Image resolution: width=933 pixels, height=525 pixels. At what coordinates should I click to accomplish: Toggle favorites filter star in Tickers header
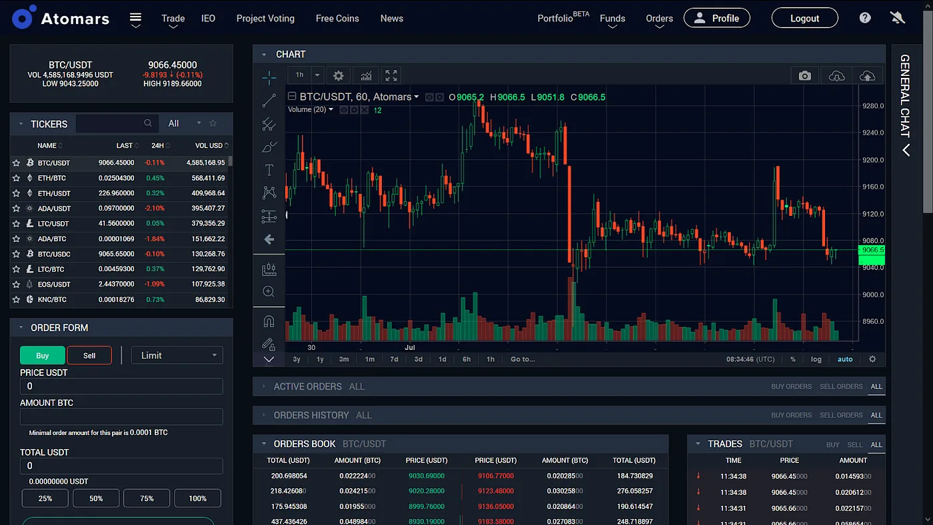213,123
